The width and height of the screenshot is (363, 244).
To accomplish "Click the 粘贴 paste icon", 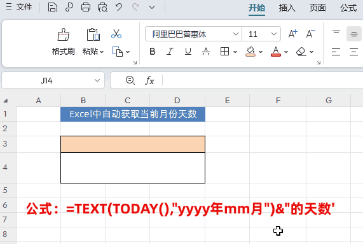I will [x=93, y=35].
